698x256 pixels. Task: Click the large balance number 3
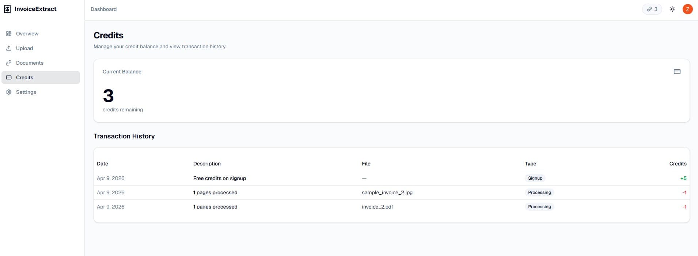click(x=108, y=96)
